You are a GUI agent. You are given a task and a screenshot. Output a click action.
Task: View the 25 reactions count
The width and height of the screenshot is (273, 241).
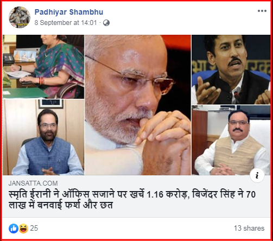34,228
